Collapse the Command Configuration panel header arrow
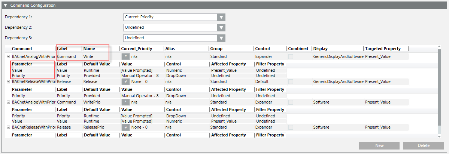449x154 pixels. tap(6, 6)
